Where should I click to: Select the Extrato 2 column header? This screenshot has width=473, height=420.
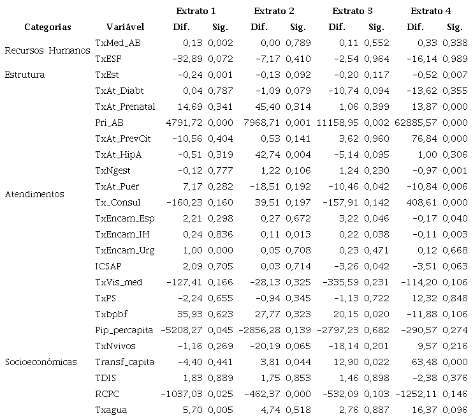pos(274,11)
